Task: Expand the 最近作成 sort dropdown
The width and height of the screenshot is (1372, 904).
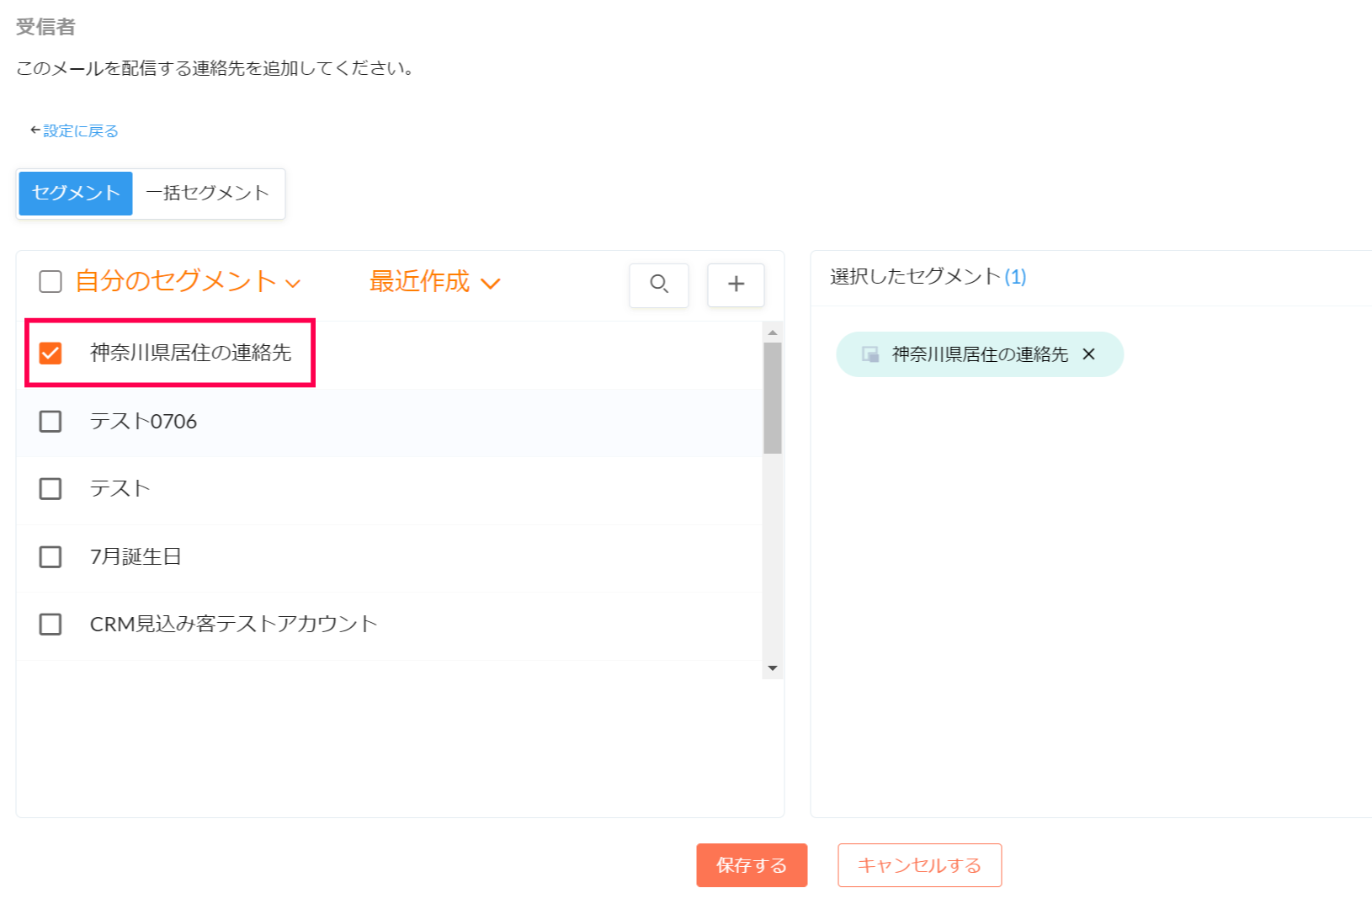Action: [434, 282]
